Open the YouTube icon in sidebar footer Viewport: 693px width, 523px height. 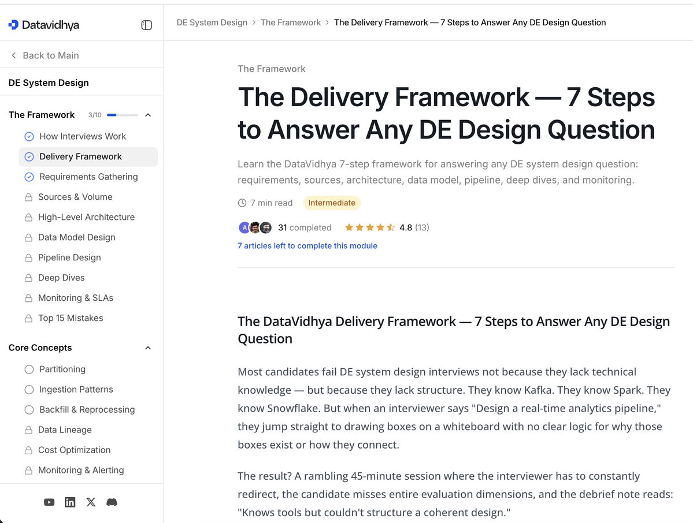point(49,502)
